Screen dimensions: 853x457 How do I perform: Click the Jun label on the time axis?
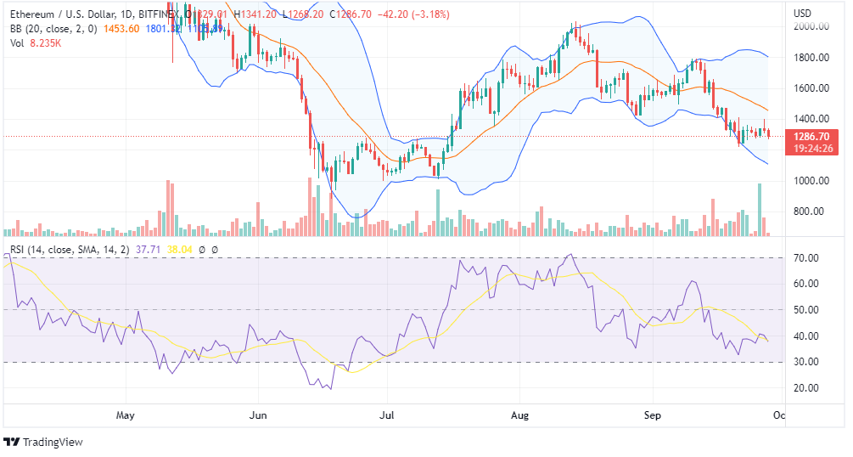coord(259,416)
